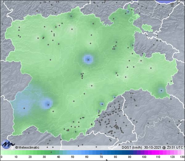The height and width of the screenshot is (161, 185).
Task: Click the scale label 120
Action: pyautogui.click(x=172, y=157)
